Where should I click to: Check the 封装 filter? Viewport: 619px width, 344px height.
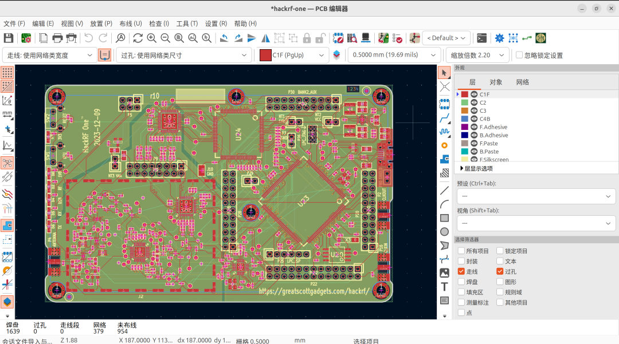coord(461,261)
